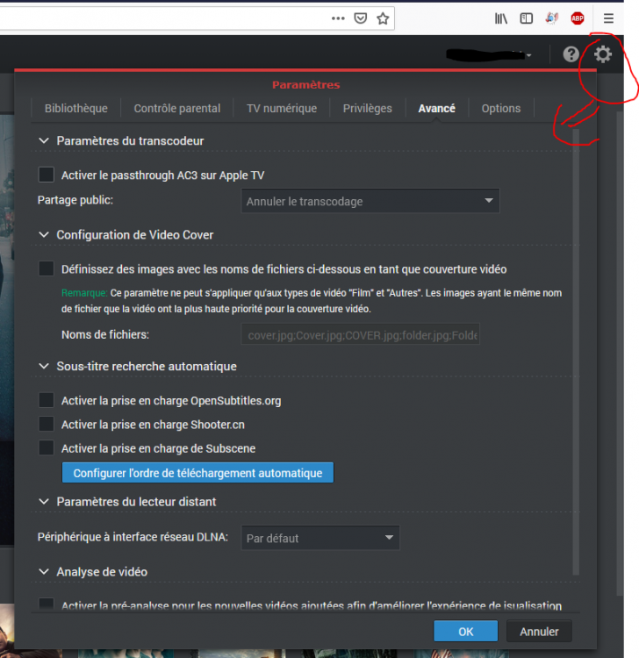Switch to the Privilèges tab
This screenshot has height=658, width=639.
(368, 108)
